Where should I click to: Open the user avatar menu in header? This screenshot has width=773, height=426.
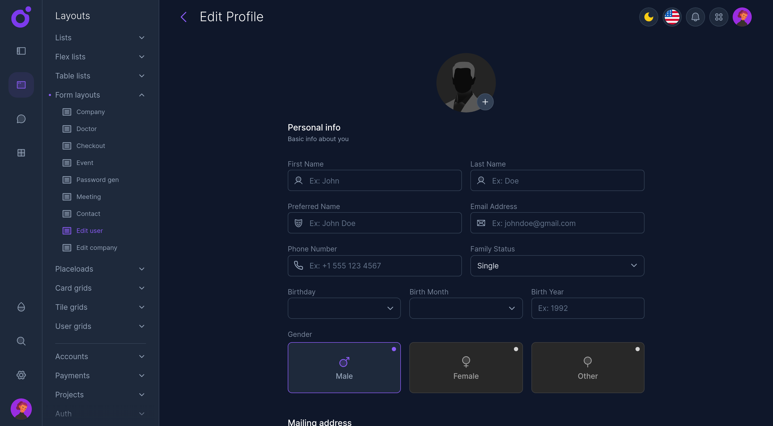click(x=742, y=17)
